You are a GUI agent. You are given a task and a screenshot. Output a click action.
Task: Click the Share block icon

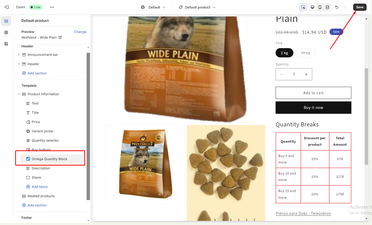(28, 178)
